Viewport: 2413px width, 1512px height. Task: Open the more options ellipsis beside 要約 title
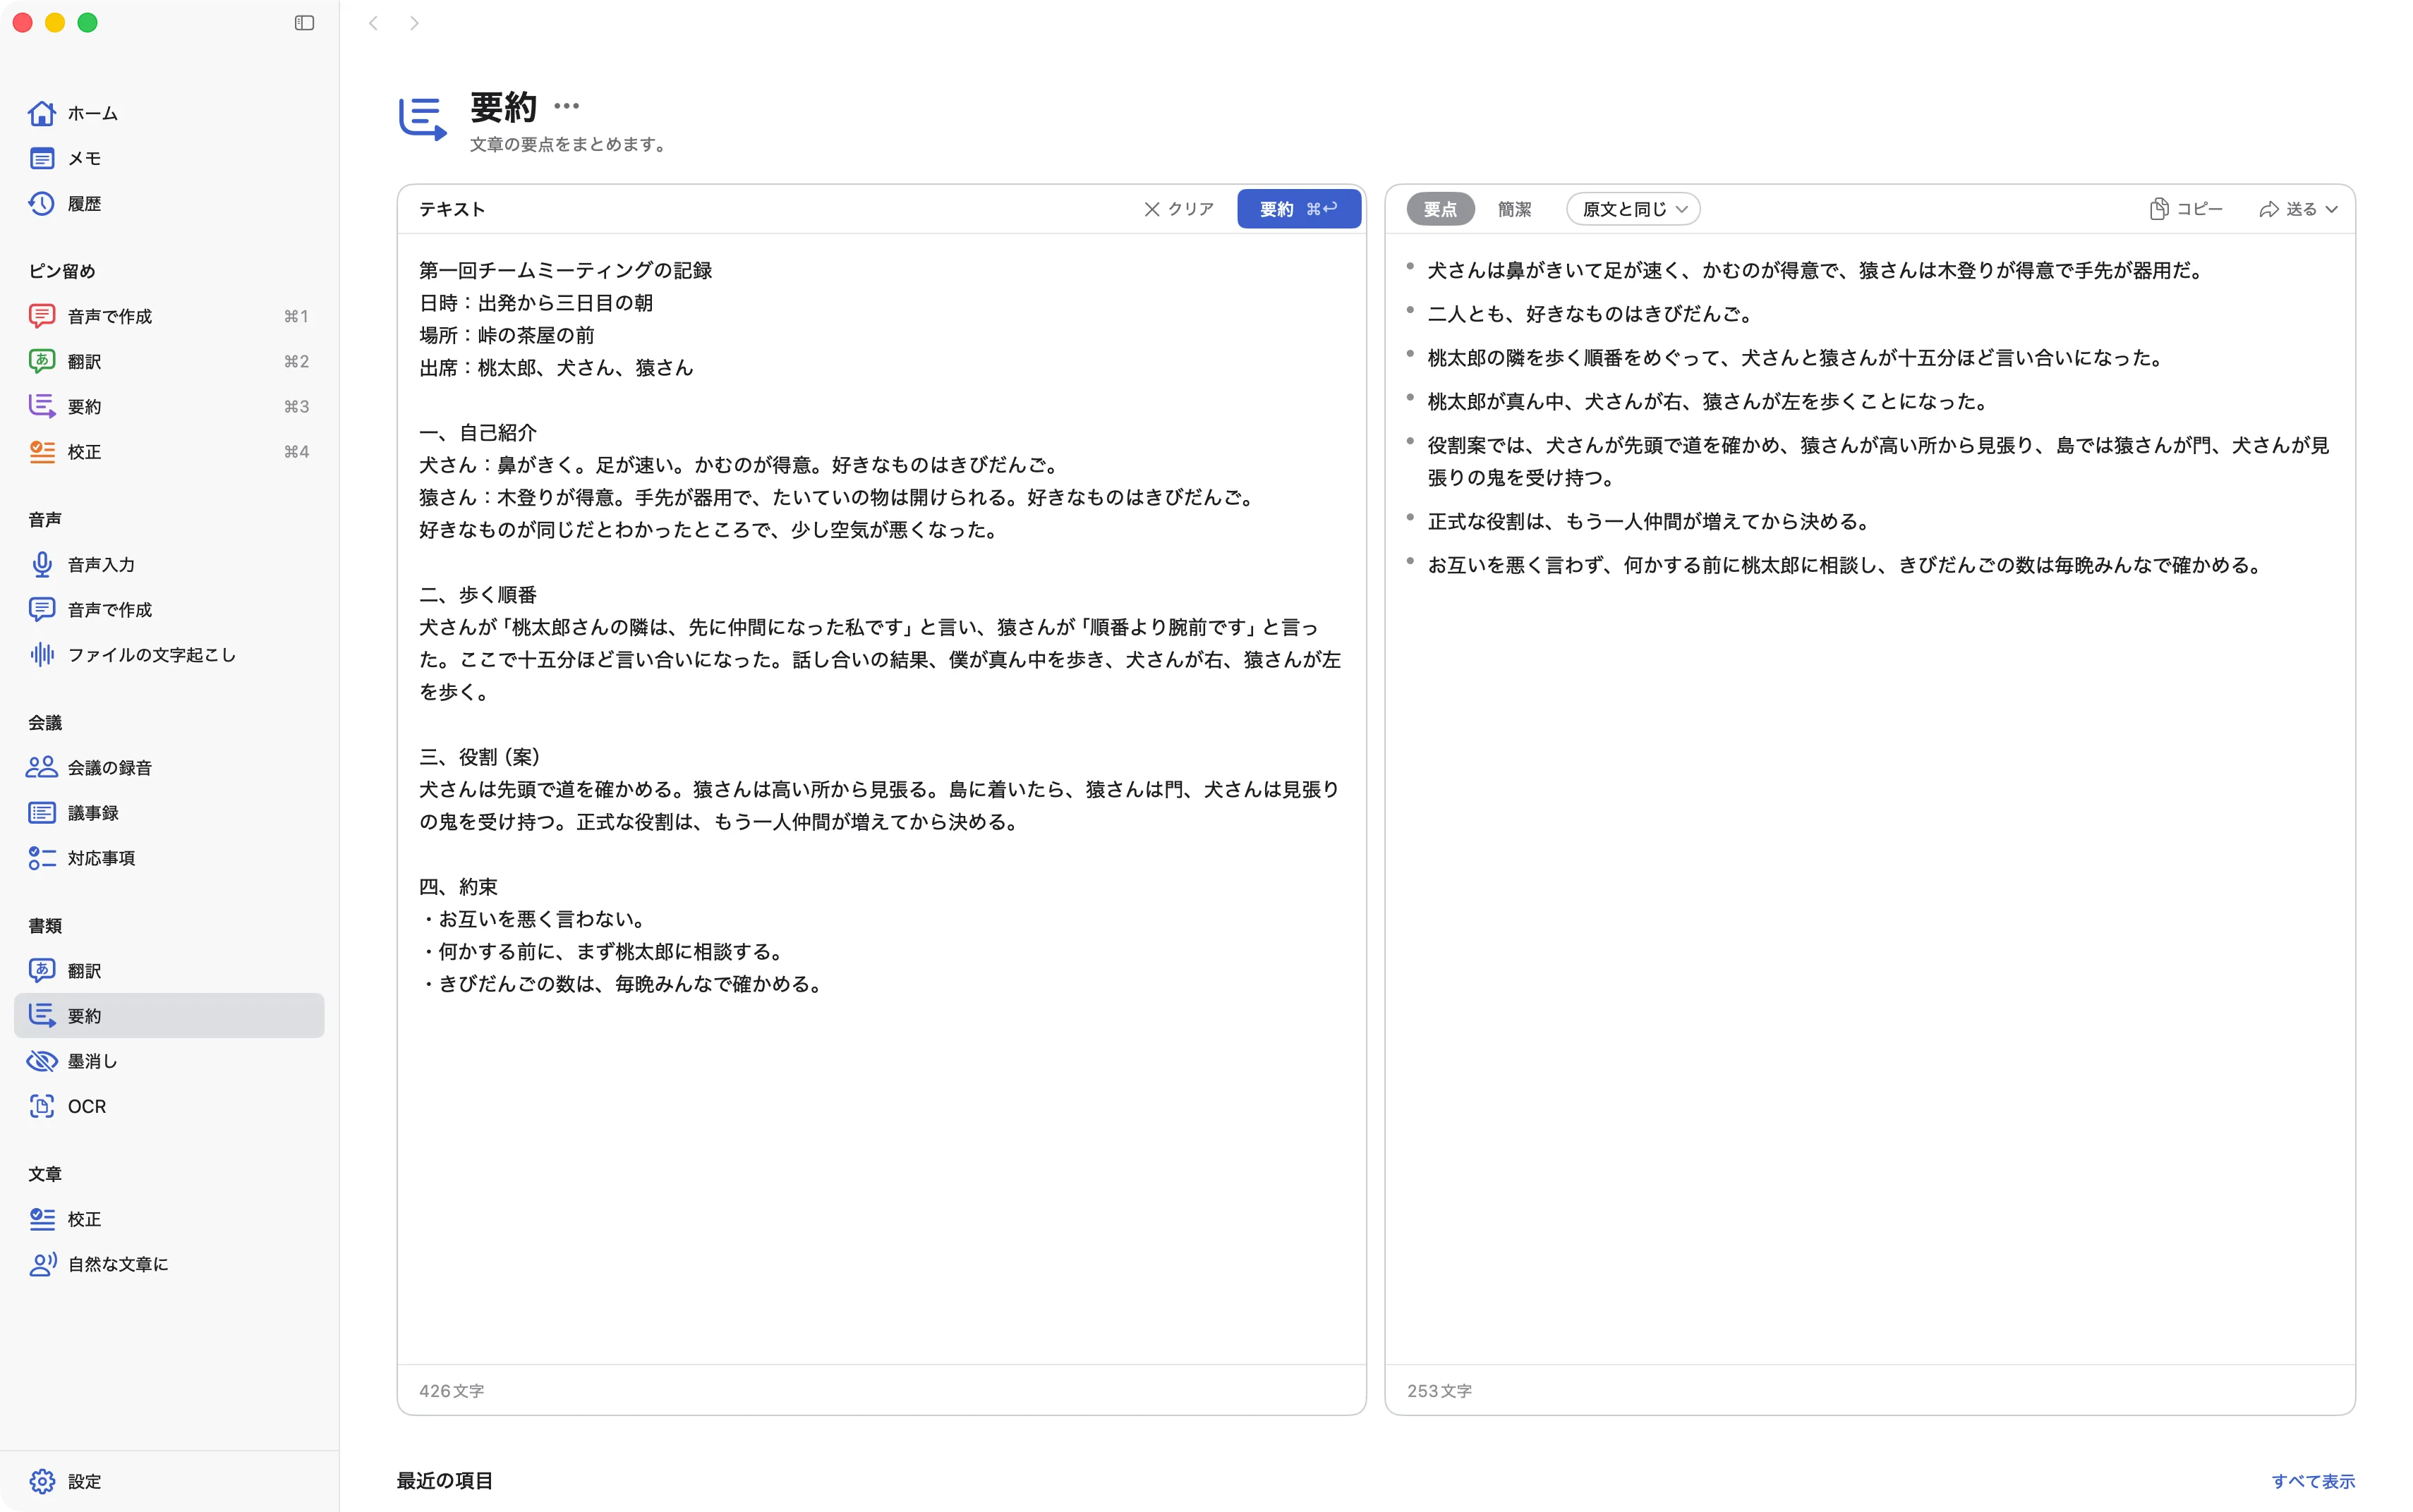567,106
